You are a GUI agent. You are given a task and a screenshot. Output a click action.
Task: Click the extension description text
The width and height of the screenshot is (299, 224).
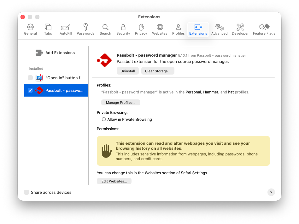[x=173, y=62]
